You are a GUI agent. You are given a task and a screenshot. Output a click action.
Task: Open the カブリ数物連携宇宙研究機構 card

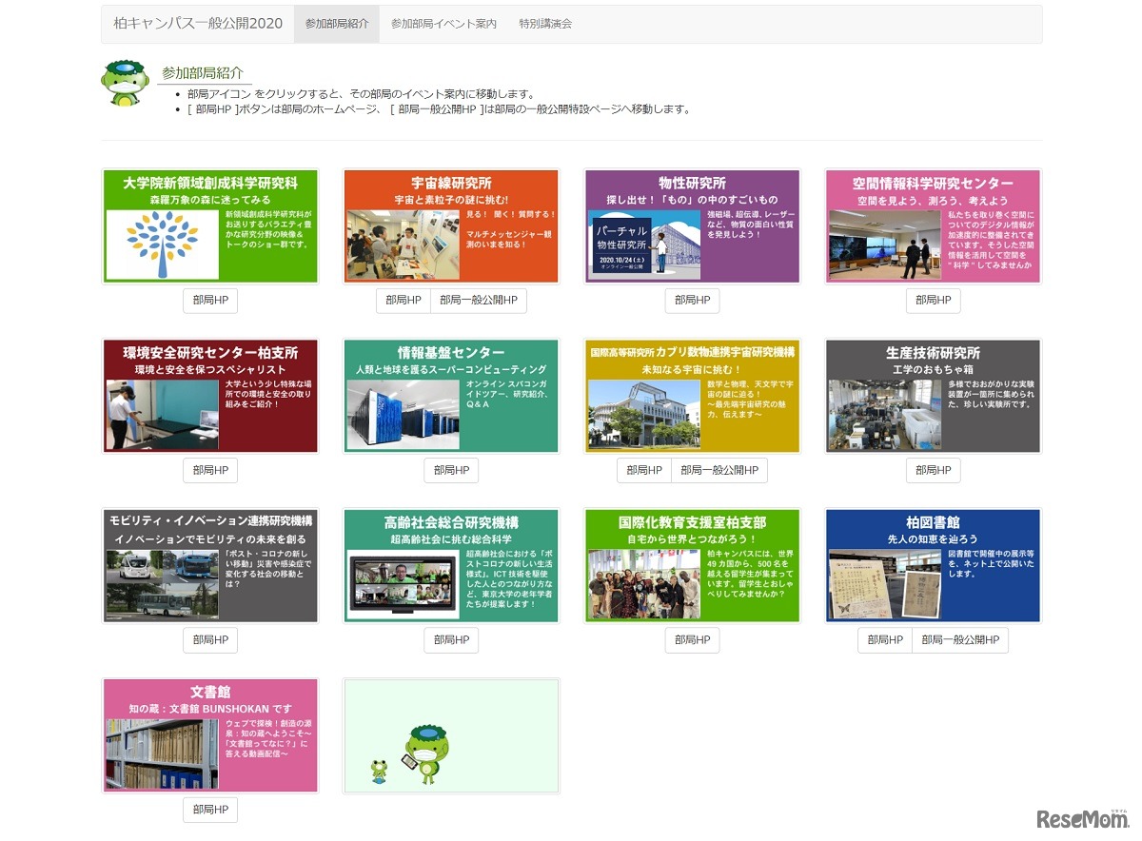pyautogui.click(x=692, y=396)
